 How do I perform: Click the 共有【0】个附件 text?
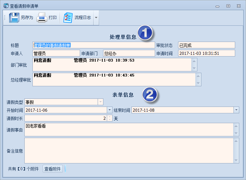point(23,169)
